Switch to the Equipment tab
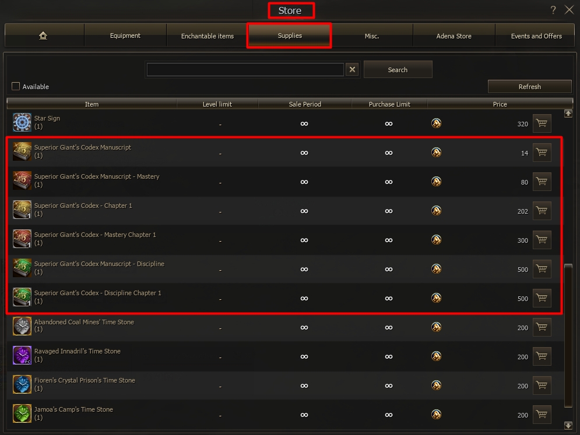 [x=125, y=36]
